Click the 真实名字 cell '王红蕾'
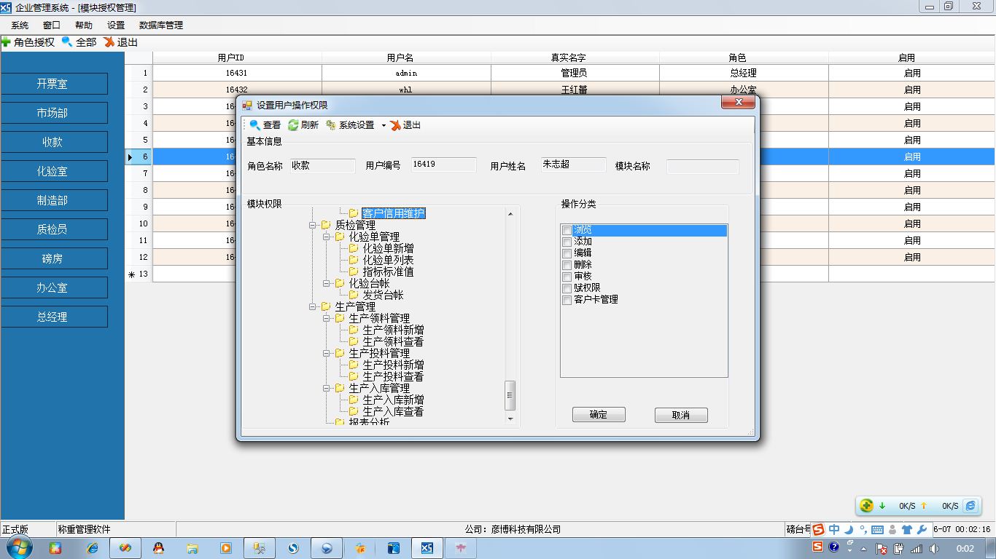Image resolution: width=996 pixels, height=559 pixels. (x=575, y=90)
